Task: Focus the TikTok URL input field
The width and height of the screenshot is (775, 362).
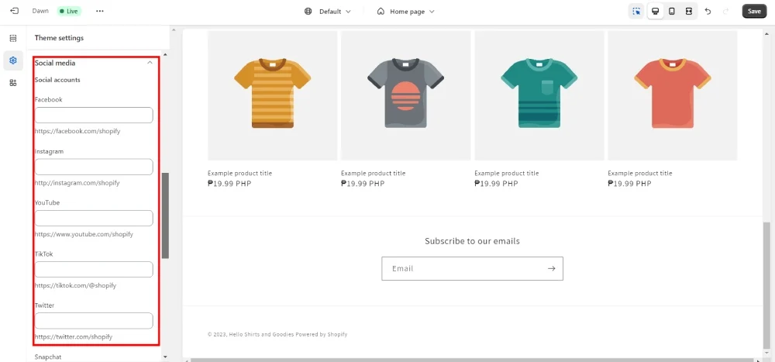Action: (94, 270)
